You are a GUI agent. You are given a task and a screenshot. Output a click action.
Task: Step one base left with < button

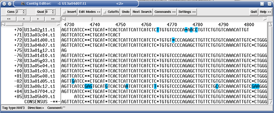point(23,19)
